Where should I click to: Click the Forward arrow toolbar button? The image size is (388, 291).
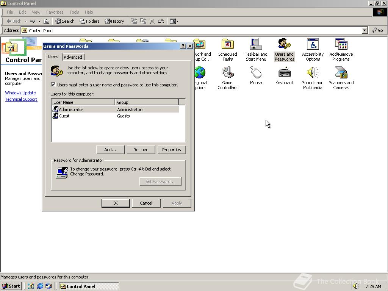coord(33,21)
